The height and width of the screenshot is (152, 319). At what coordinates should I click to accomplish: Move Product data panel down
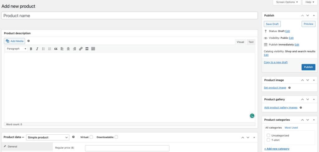click(248, 137)
